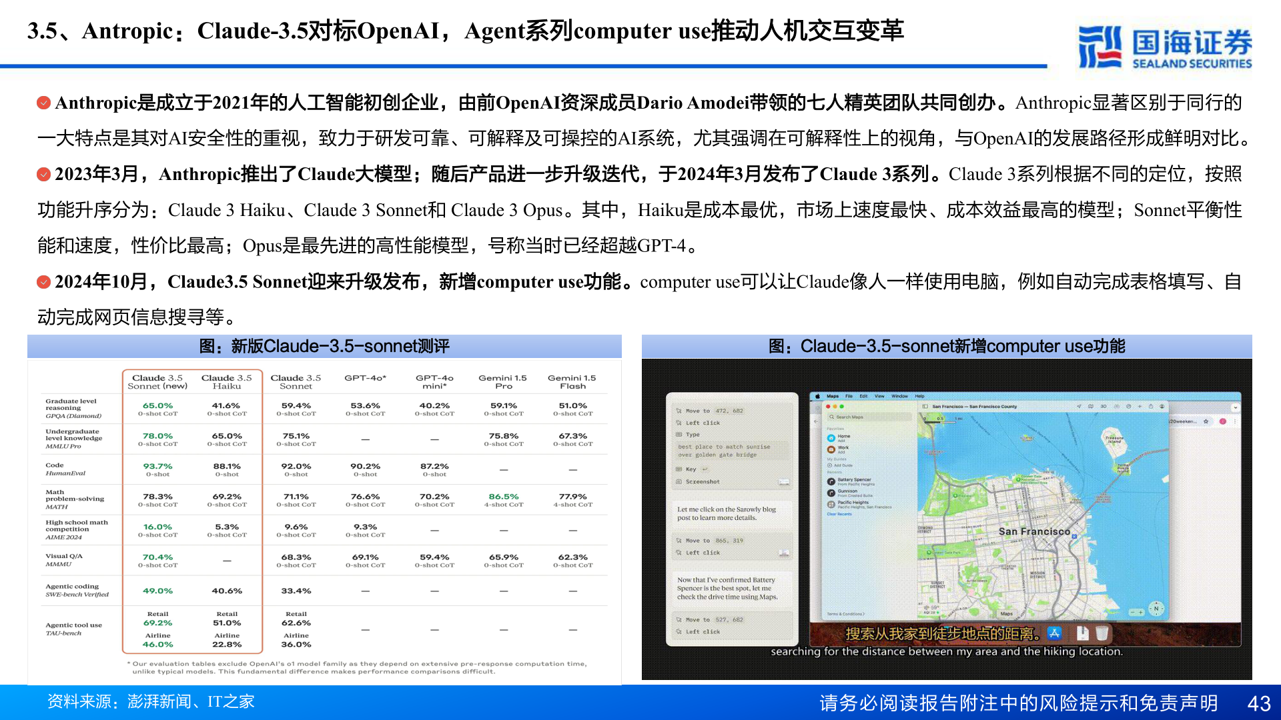Open the Maps menu in menu bar
The height and width of the screenshot is (720, 1281).
(833, 396)
